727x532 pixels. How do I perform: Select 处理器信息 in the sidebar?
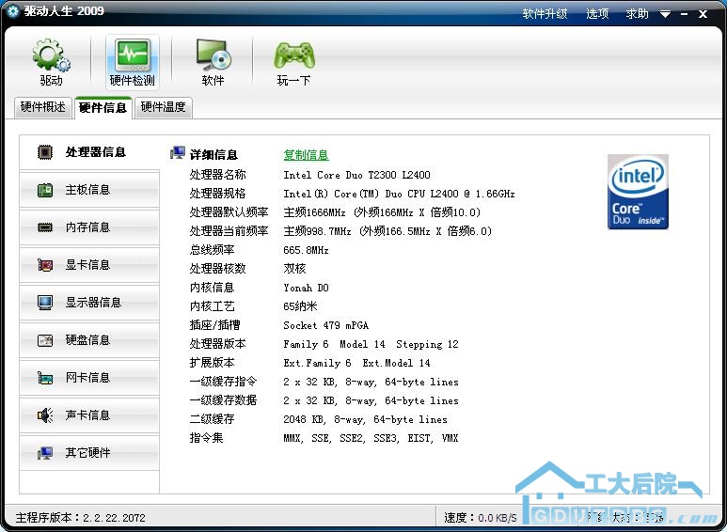[x=89, y=152]
